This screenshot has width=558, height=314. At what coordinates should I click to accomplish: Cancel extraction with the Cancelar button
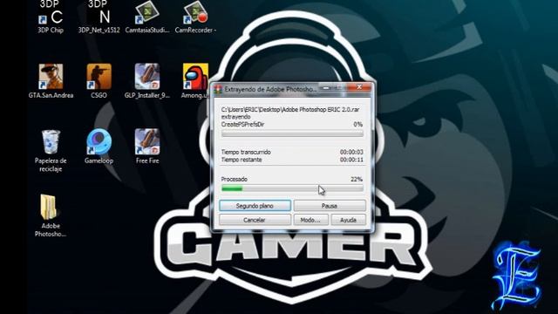255,220
